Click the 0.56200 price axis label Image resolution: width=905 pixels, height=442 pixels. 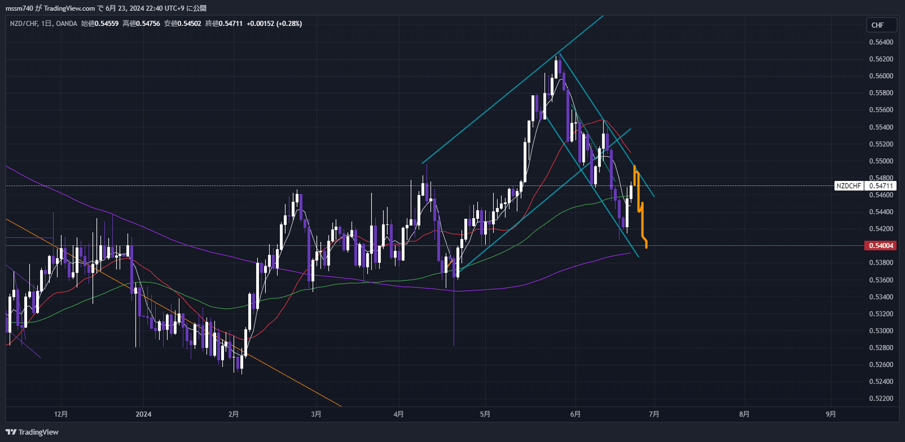pos(881,59)
